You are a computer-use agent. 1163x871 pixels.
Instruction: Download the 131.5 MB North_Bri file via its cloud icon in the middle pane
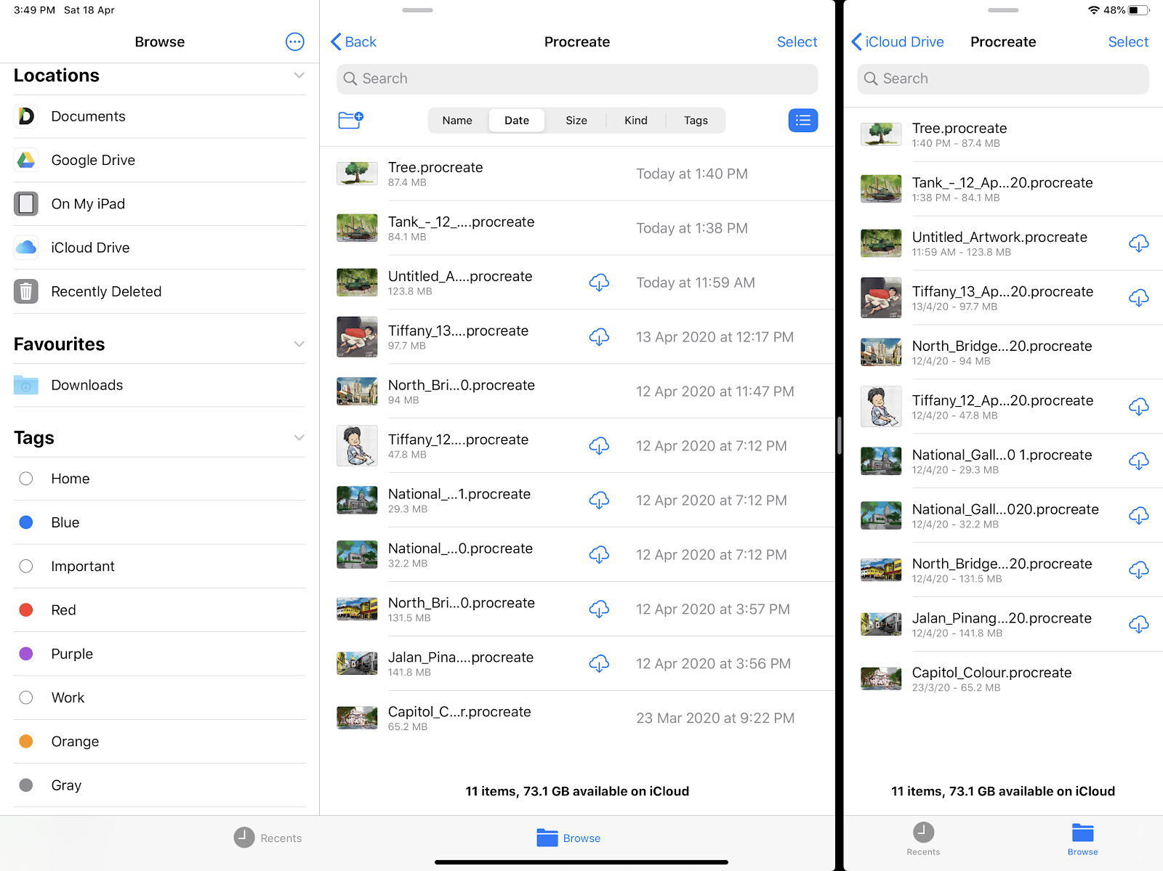599,609
